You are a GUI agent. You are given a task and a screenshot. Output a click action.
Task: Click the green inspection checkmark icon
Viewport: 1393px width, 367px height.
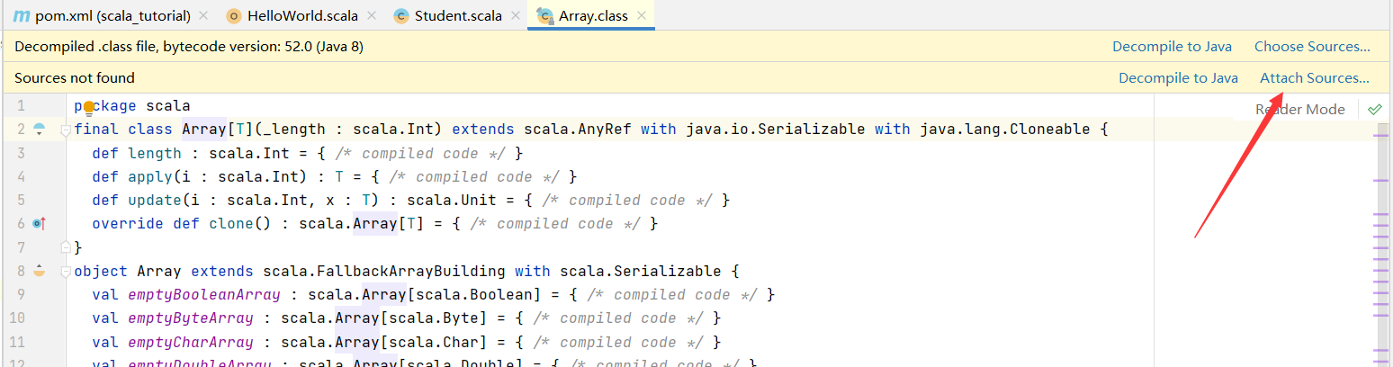[1374, 109]
